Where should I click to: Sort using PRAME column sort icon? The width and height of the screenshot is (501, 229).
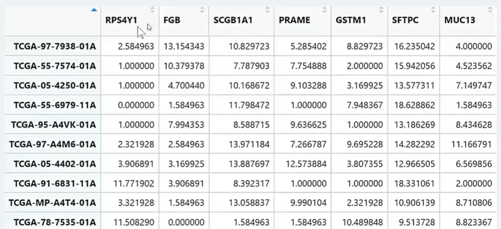[x=324, y=10]
